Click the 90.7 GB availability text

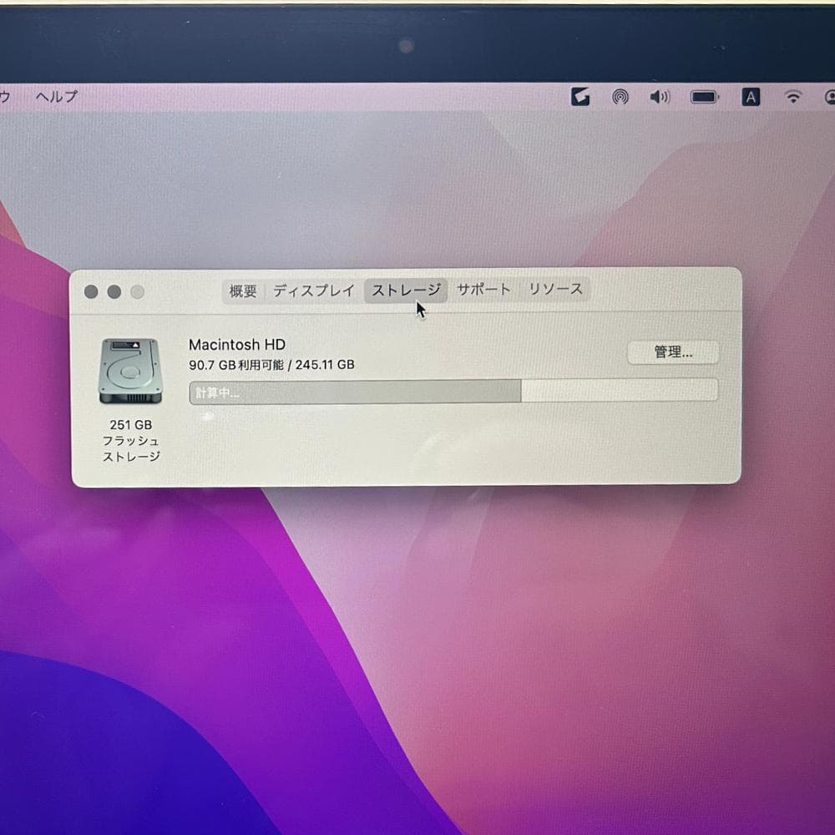[x=271, y=365]
